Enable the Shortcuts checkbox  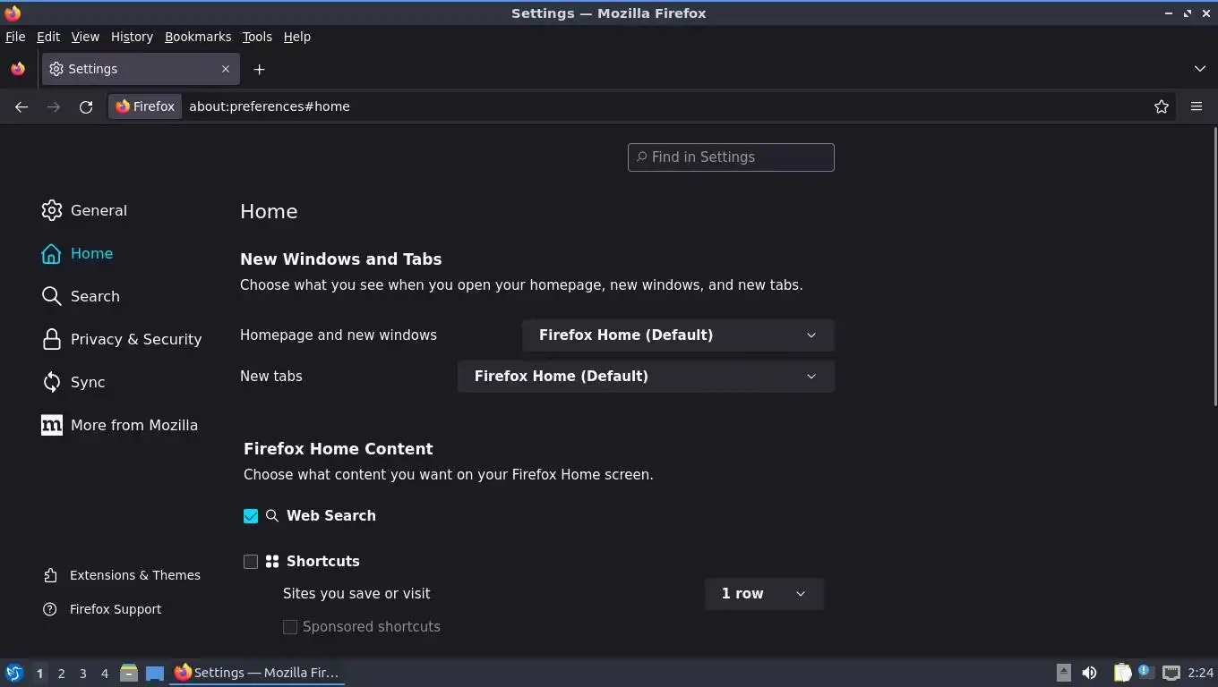[251, 562]
